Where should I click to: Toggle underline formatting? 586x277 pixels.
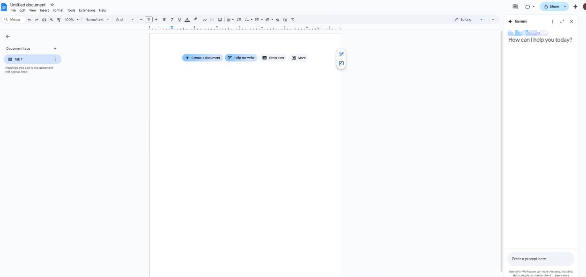click(x=179, y=20)
